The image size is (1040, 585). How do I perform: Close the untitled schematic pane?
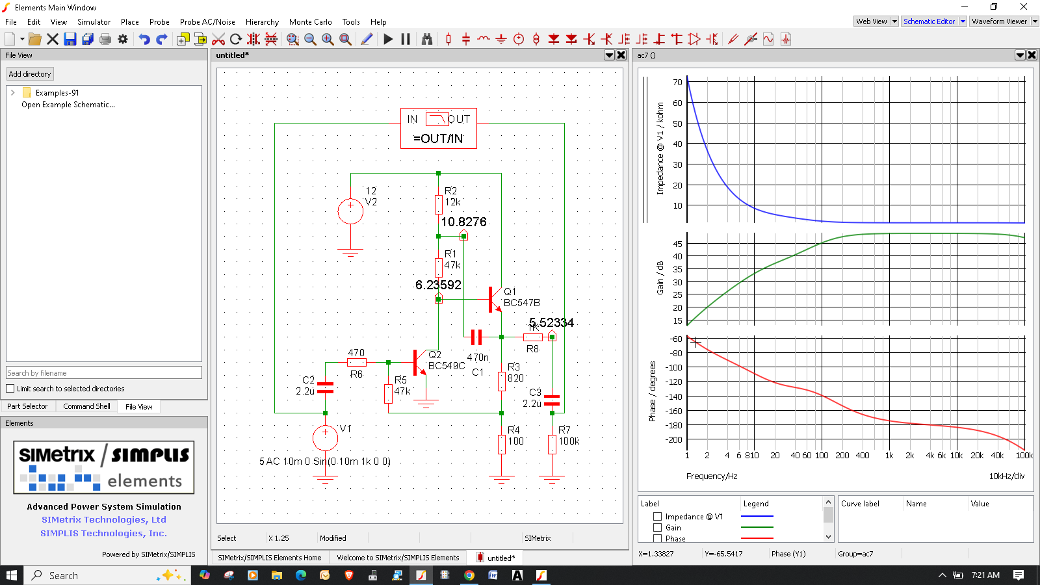[621, 55]
